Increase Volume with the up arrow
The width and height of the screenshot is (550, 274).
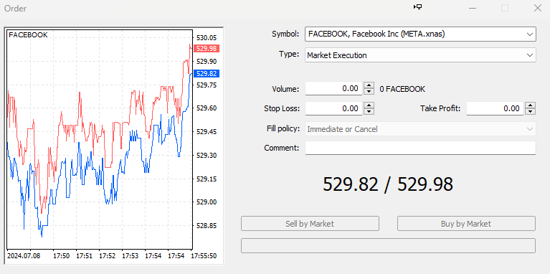tap(369, 85)
